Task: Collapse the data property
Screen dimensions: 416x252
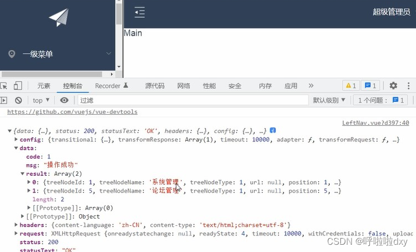Action: pyautogui.click(x=16, y=148)
